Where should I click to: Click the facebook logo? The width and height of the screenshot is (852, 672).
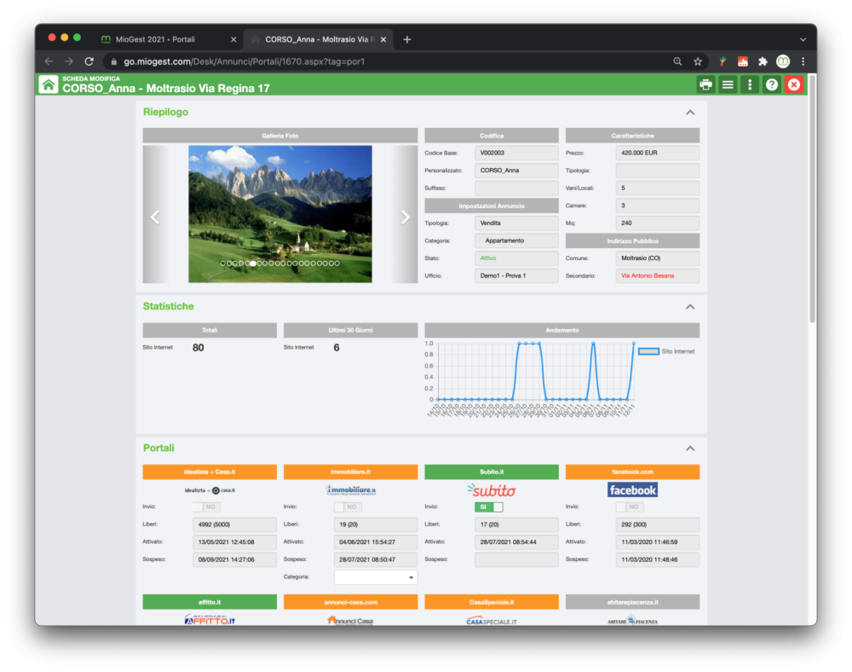click(632, 490)
